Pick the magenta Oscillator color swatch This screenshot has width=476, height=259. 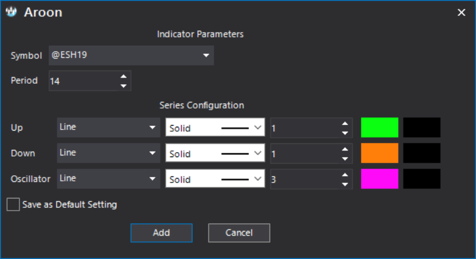[x=380, y=179]
